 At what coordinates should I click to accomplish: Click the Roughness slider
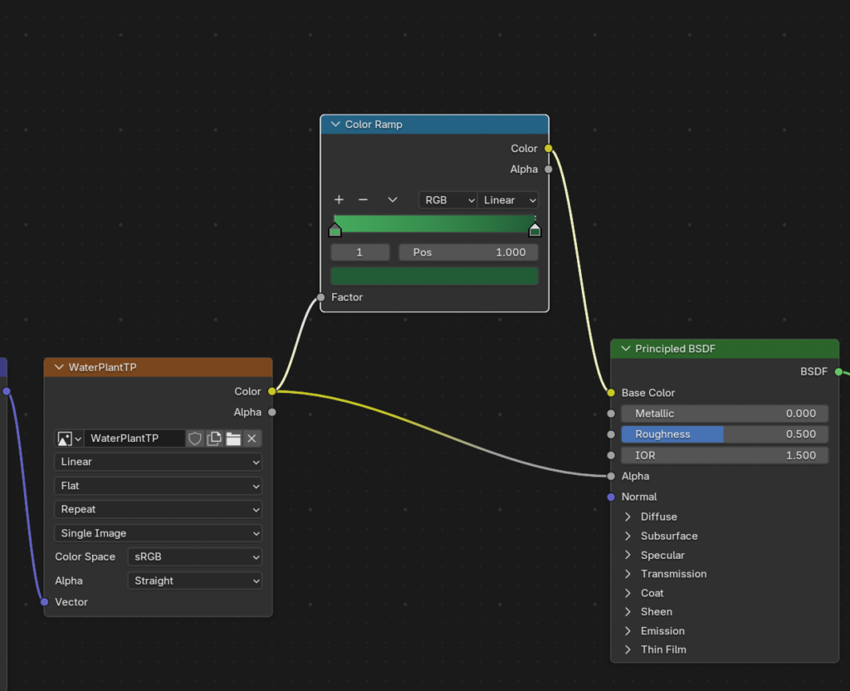click(724, 434)
